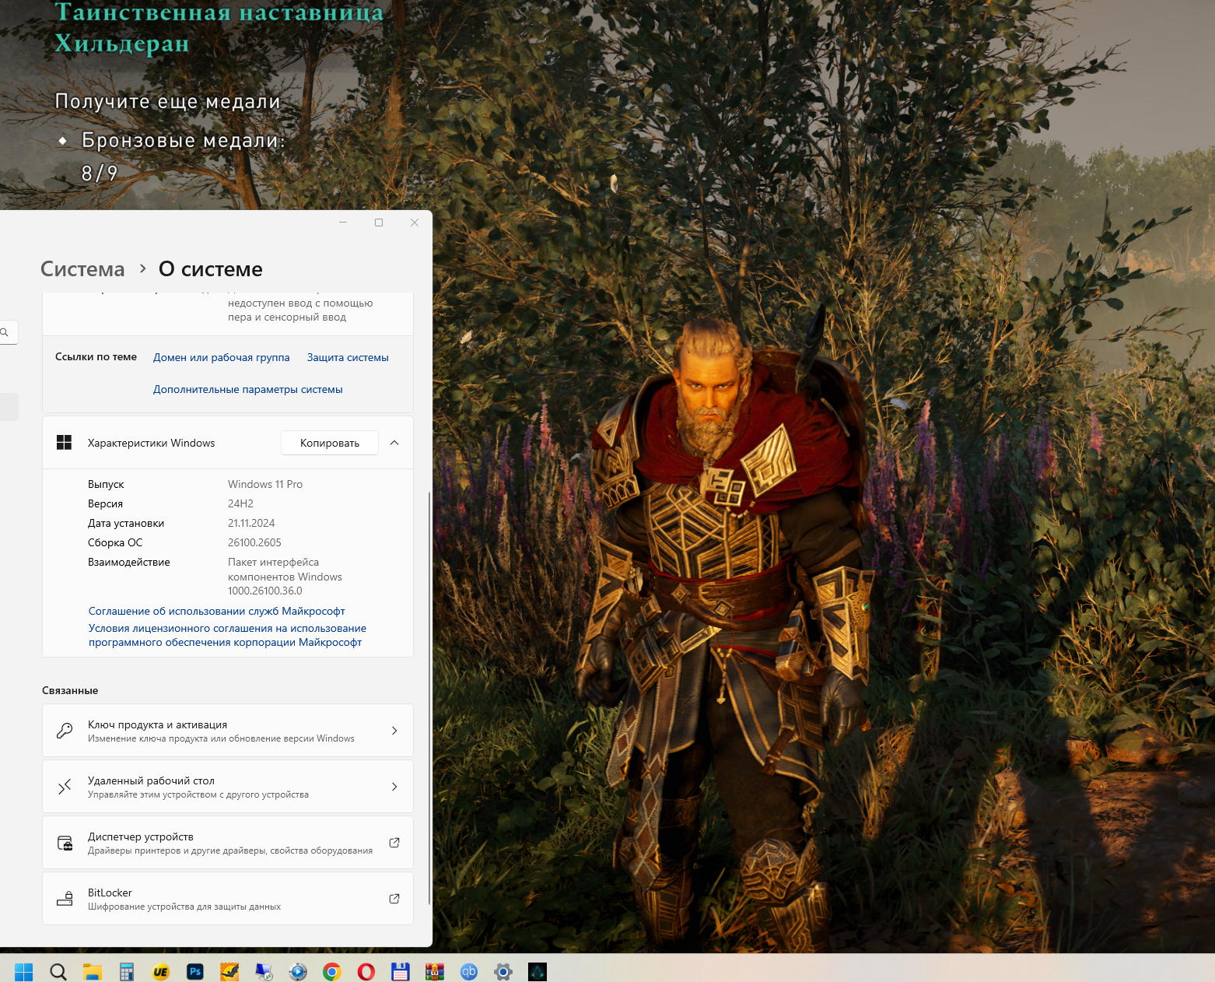Expand Ключ продукта и активация chevron
The image size is (1215, 982).
(x=394, y=731)
